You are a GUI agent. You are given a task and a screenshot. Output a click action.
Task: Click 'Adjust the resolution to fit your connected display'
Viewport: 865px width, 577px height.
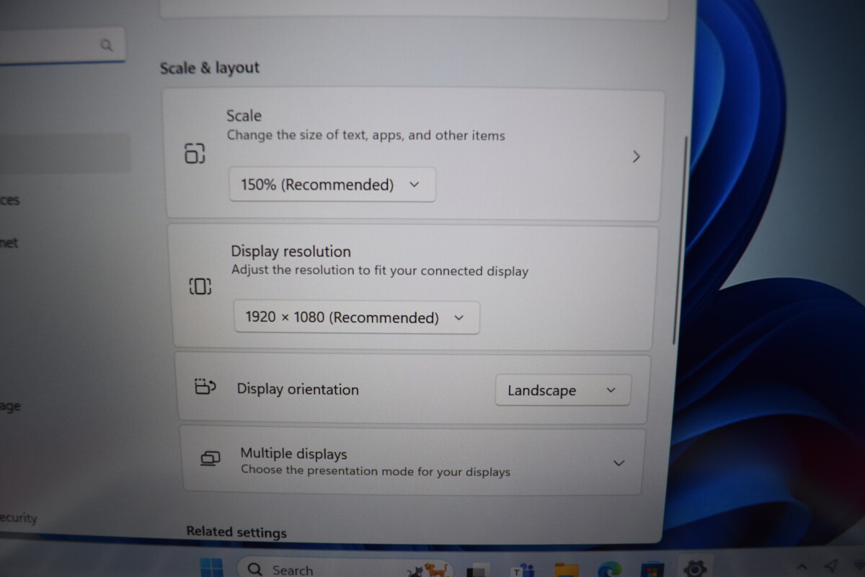(x=380, y=271)
